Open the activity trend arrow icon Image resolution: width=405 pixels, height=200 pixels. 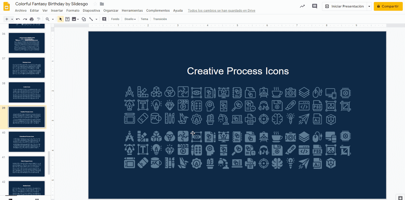302,6
